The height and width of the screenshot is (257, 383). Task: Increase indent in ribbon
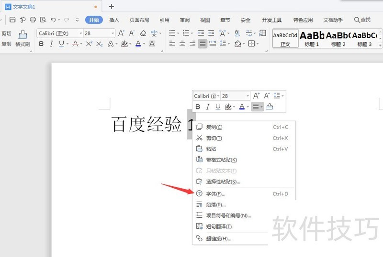pos(211,33)
